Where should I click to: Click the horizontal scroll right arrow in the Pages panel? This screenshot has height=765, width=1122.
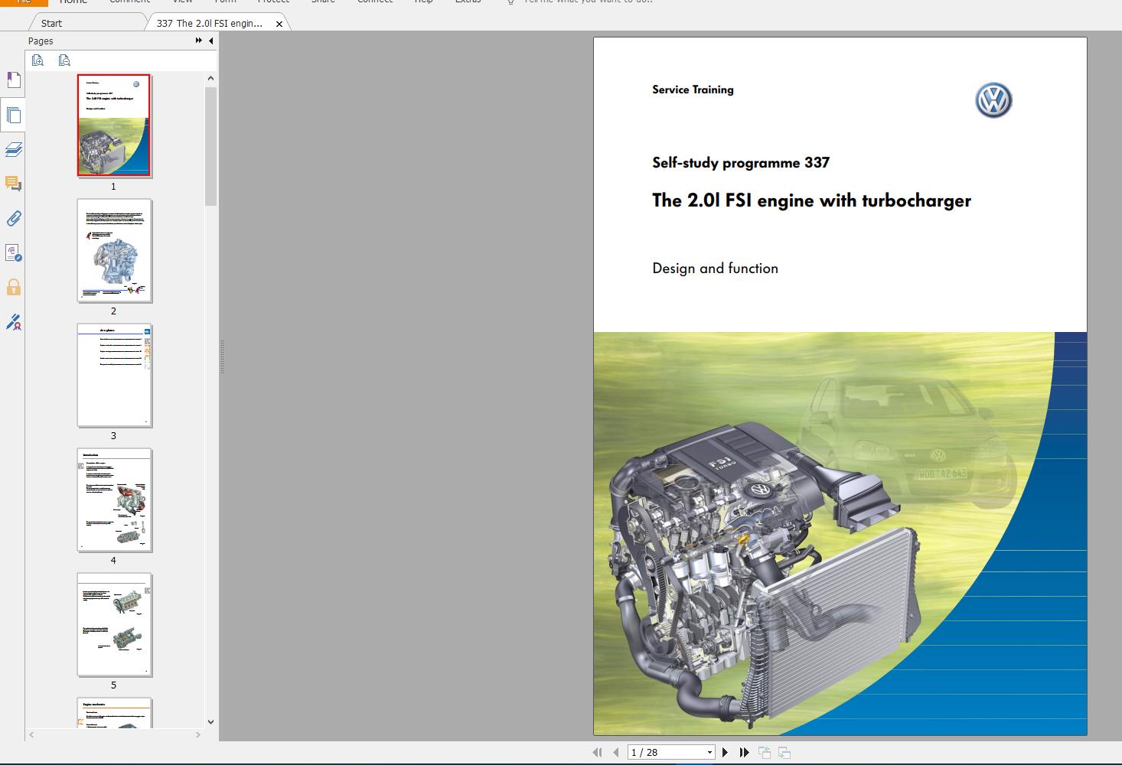tap(198, 734)
